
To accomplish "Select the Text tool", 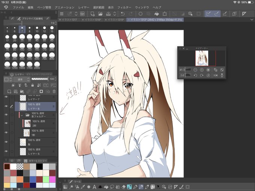I will [x=94, y=187].
